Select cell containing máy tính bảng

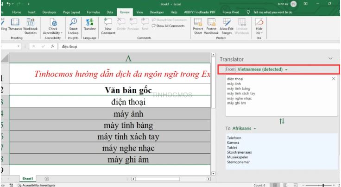(x=110, y=125)
